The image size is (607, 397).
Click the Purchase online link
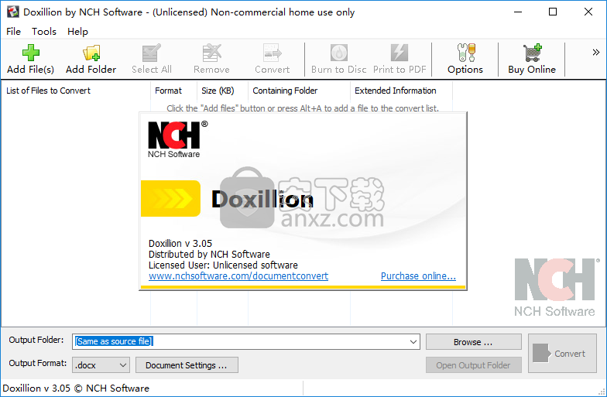[418, 276]
